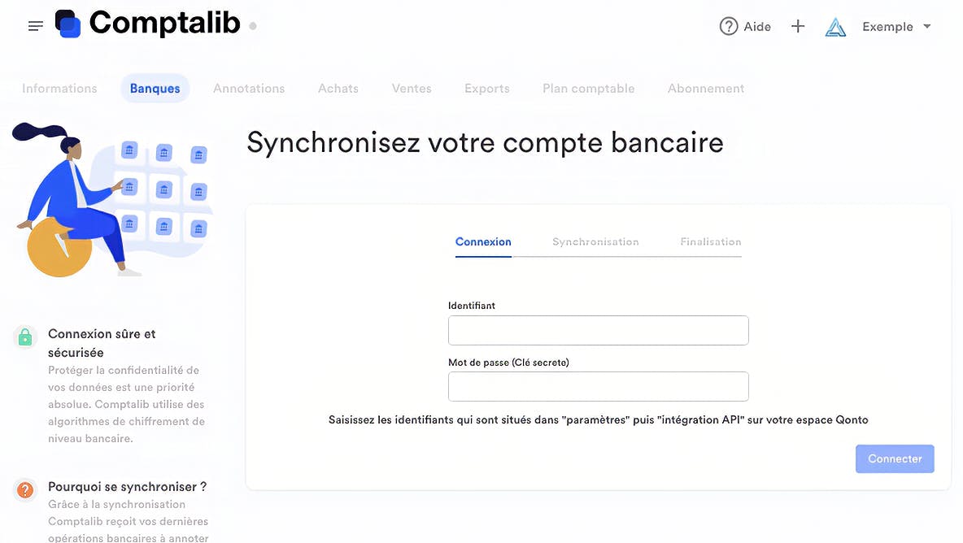
Task: Open the Annotations tab
Action: (249, 89)
